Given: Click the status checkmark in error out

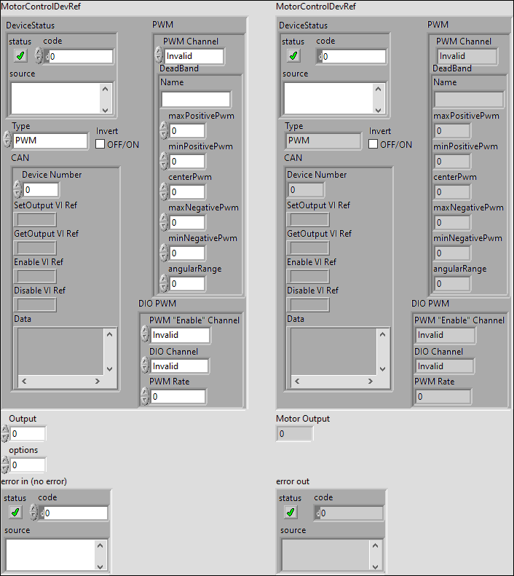Looking at the screenshot, I should [x=290, y=513].
